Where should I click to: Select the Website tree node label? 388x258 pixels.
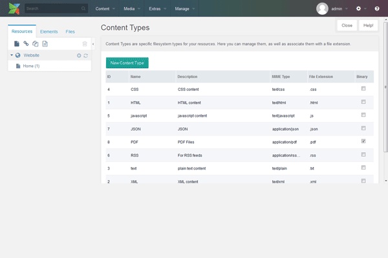coord(32,55)
